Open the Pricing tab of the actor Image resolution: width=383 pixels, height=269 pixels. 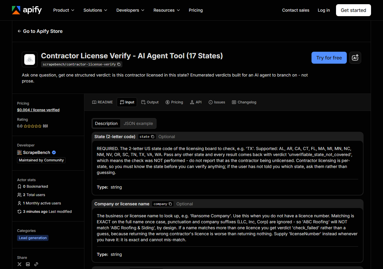pyautogui.click(x=174, y=102)
